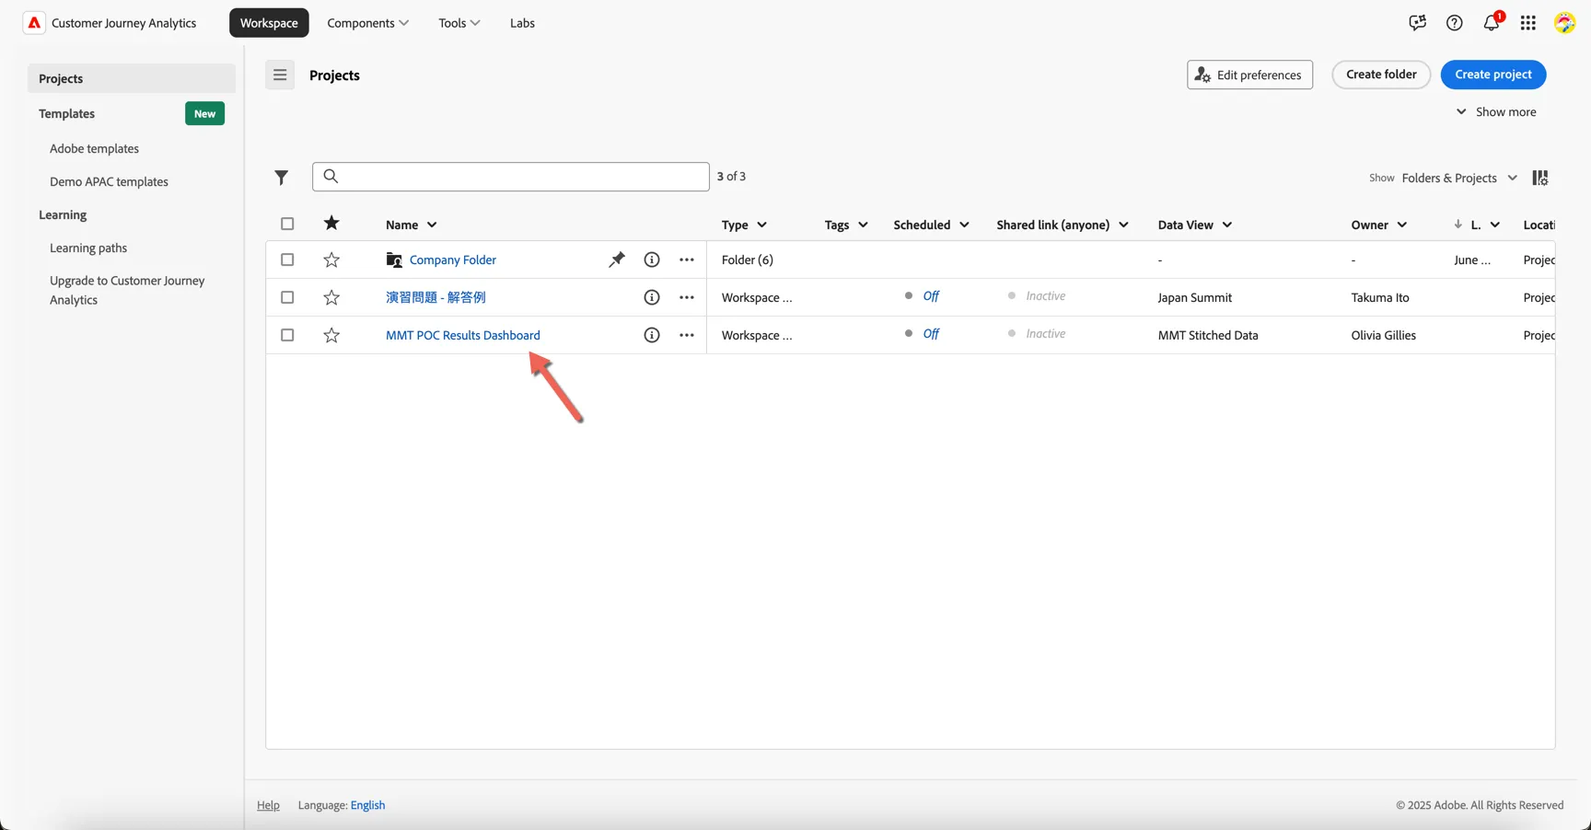This screenshot has height=830, width=1591.
Task: Open more options for Company Folder
Action: point(687,259)
